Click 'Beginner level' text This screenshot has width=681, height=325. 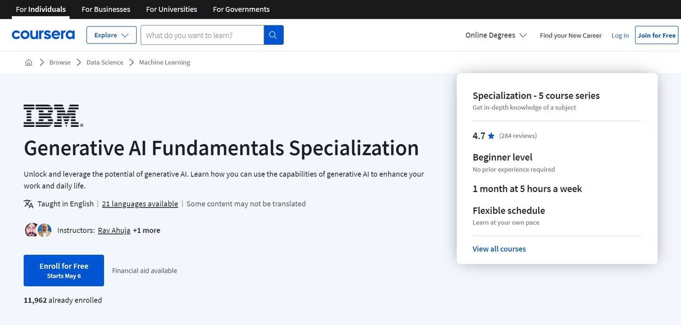(503, 157)
